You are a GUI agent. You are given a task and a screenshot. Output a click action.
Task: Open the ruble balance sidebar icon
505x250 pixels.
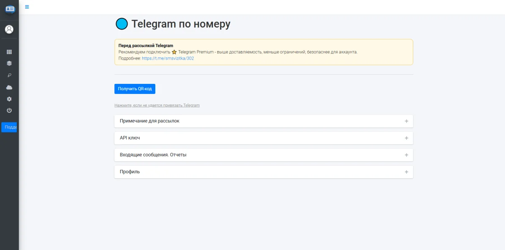point(9,76)
